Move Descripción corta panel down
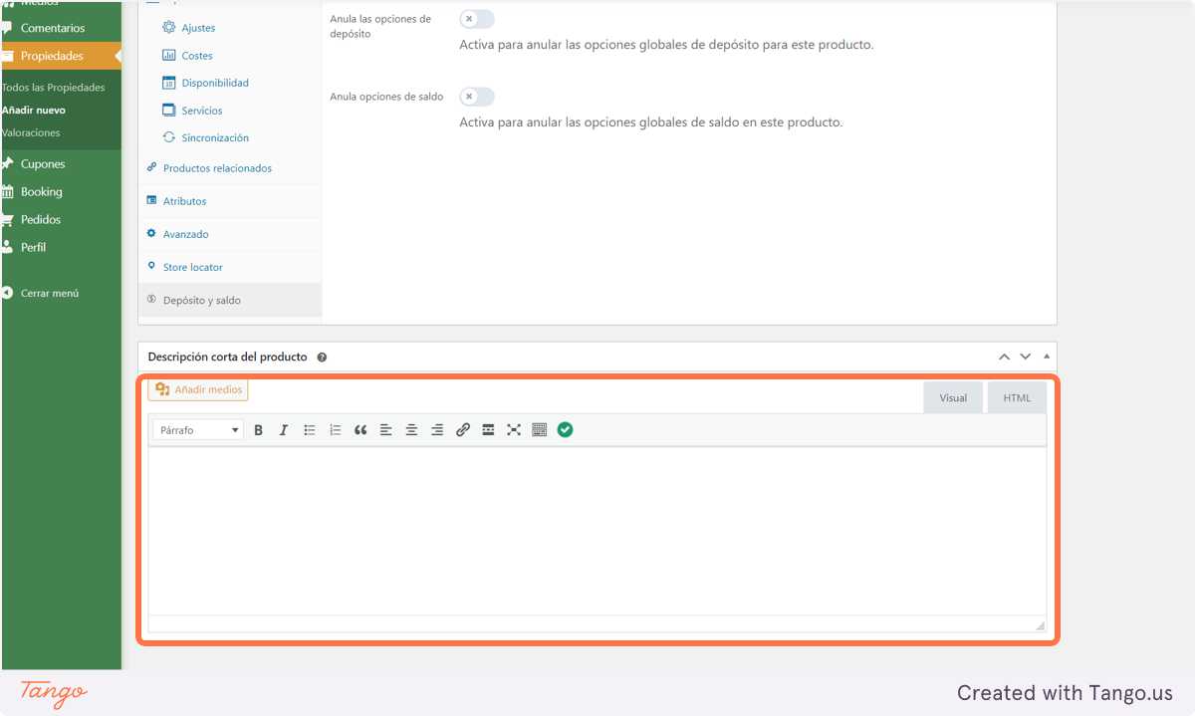Image resolution: width=1195 pixels, height=716 pixels. (1025, 357)
